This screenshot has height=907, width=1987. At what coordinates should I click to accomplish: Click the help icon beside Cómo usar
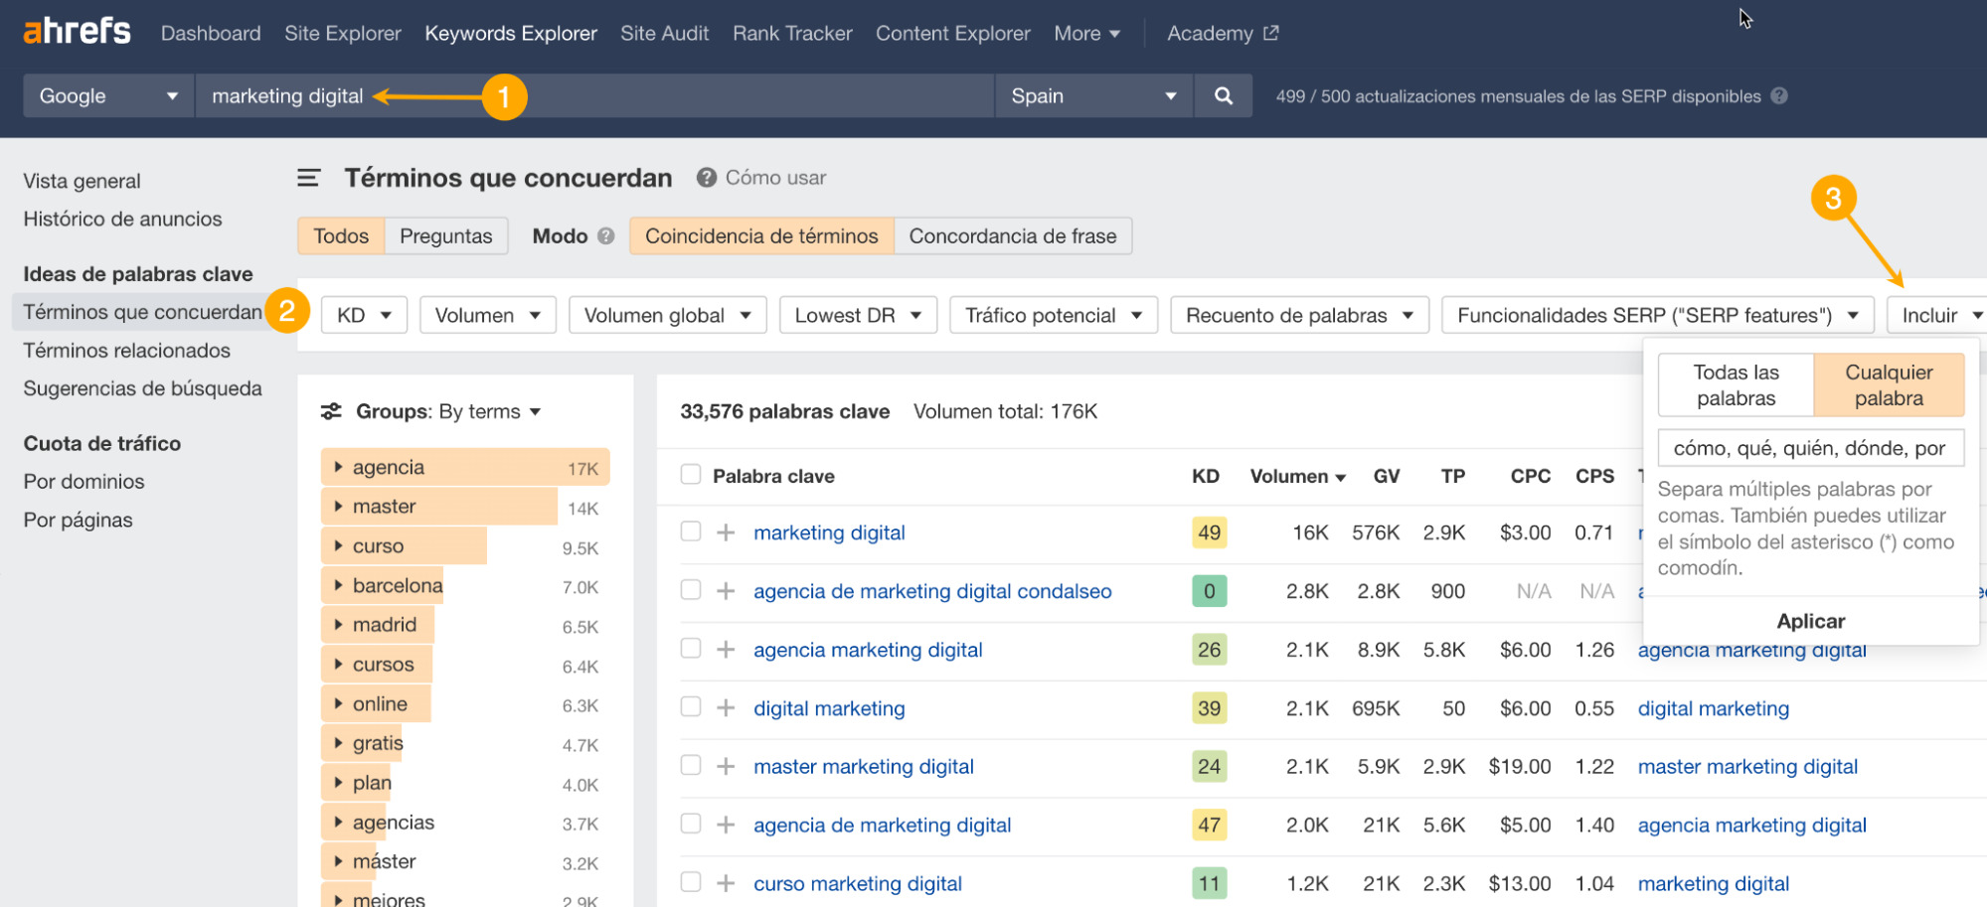[x=706, y=178]
